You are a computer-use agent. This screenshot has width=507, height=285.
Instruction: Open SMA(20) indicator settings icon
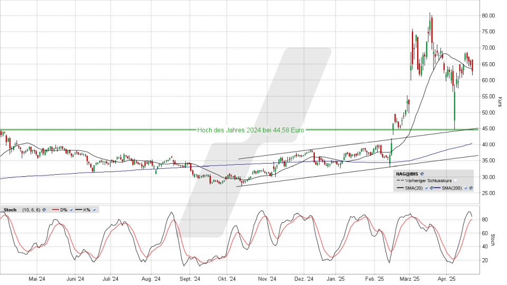[431, 187]
